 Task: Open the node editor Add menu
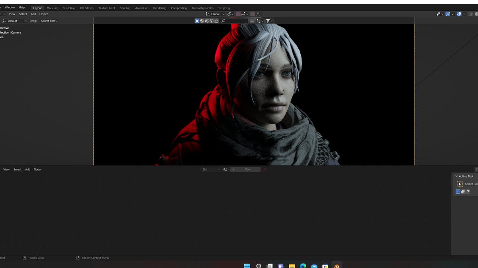pos(27,169)
